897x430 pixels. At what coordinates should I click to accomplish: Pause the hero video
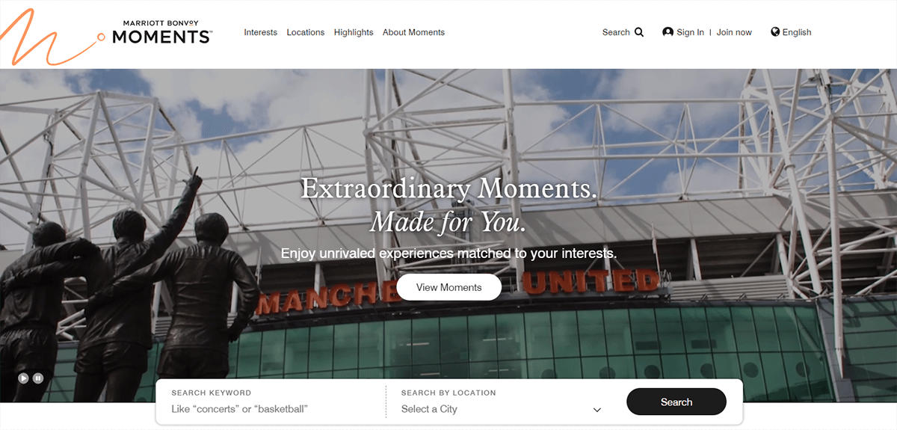pos(38,378)
